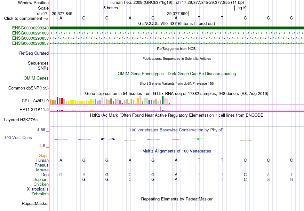Click the OMIM Gene Phenotypes title text

click(177, 74)
